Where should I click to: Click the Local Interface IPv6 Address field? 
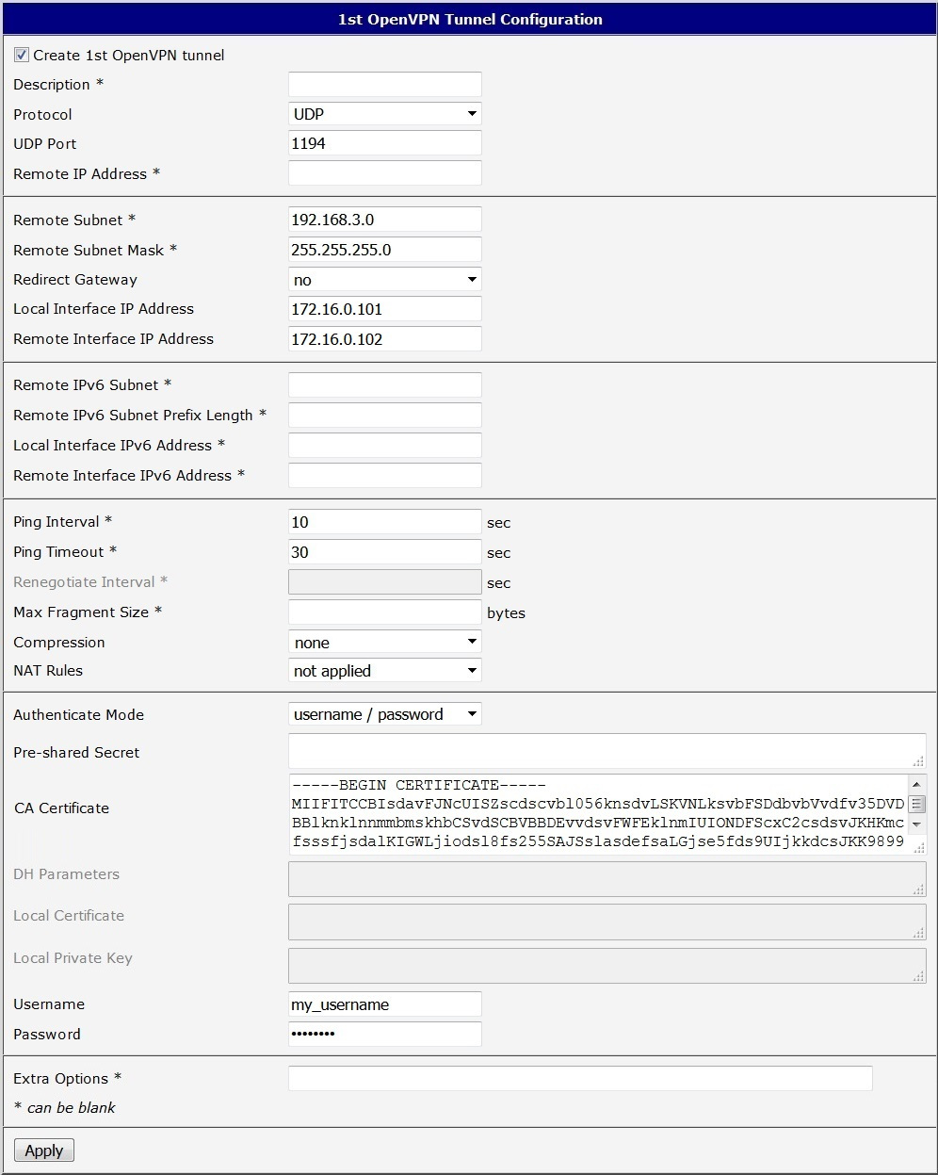point(384,445)
